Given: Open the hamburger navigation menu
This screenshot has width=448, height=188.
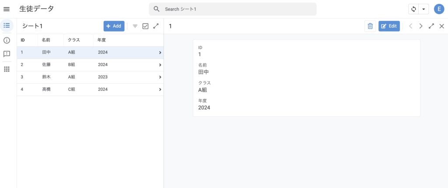Looking at the screenshot, I should [x=7, y=9].
